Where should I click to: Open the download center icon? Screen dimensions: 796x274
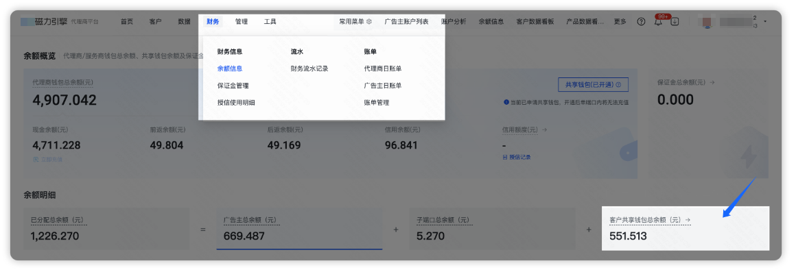coord(675,22)
